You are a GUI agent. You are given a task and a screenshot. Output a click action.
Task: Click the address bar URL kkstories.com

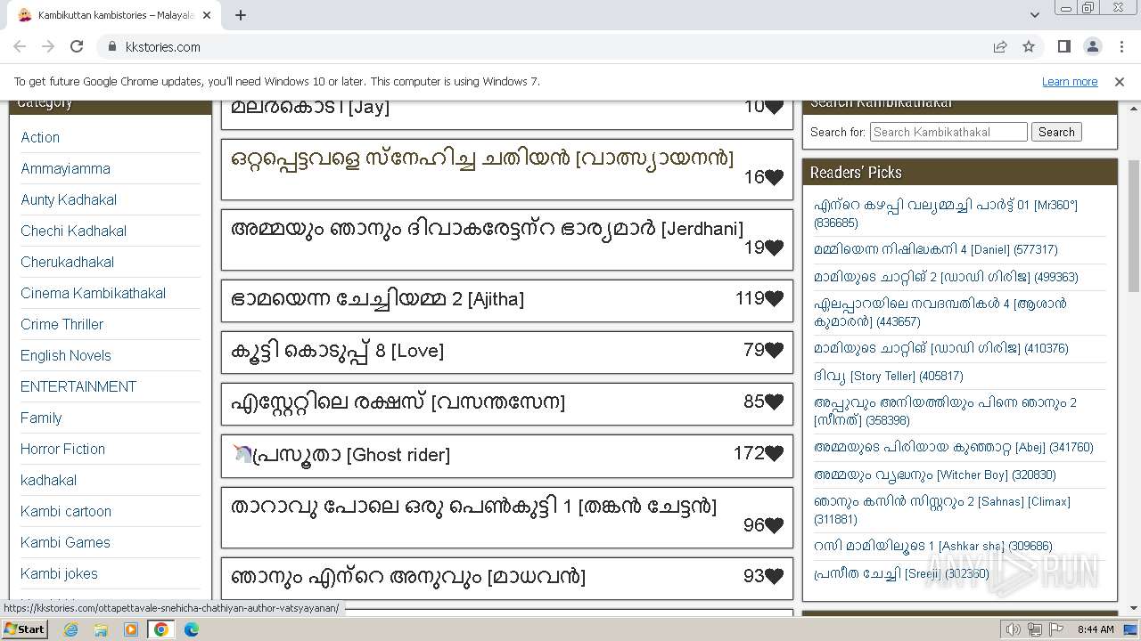(x=163, y=46)
